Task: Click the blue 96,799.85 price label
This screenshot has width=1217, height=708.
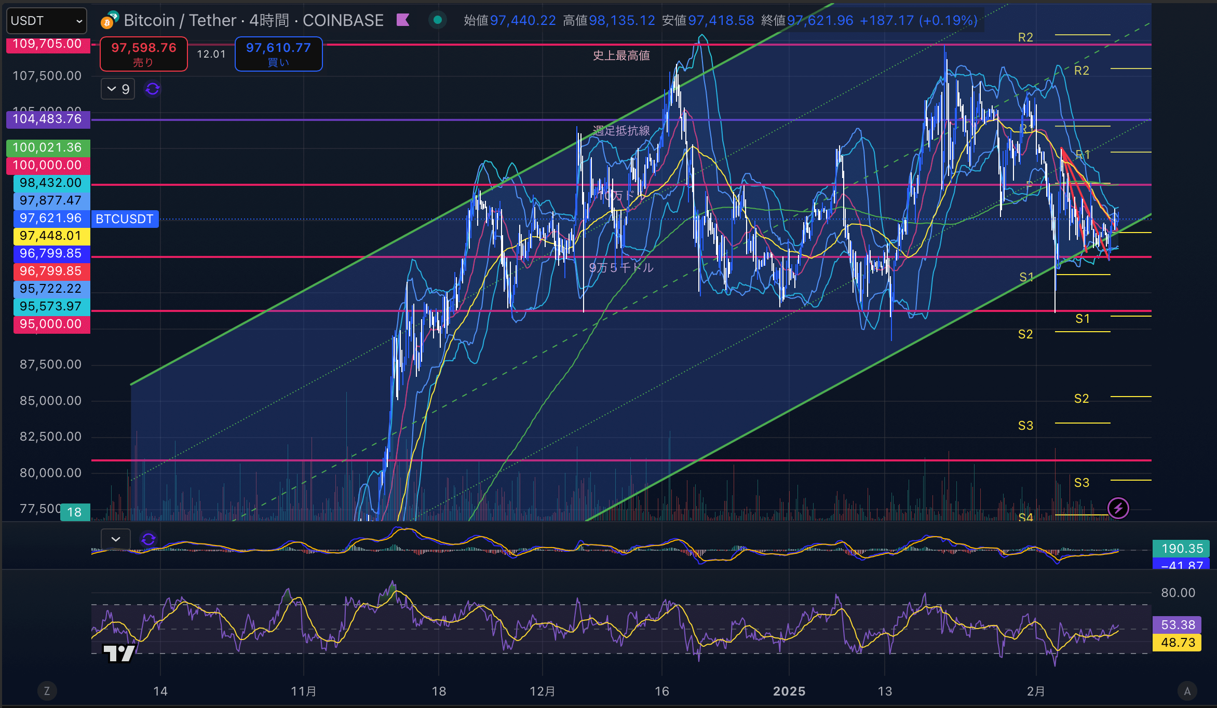Action: click(x=51, y=253)
